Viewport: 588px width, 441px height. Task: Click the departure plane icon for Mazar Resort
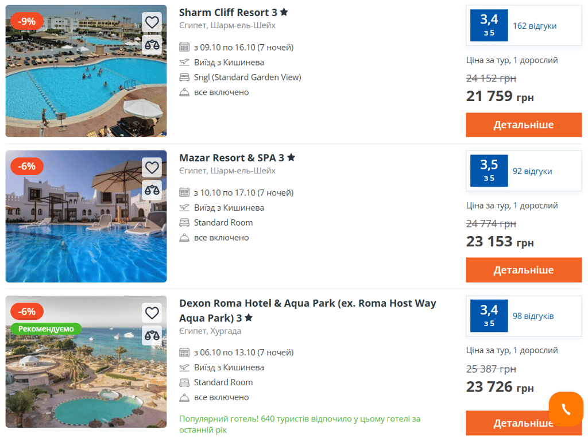184,207
